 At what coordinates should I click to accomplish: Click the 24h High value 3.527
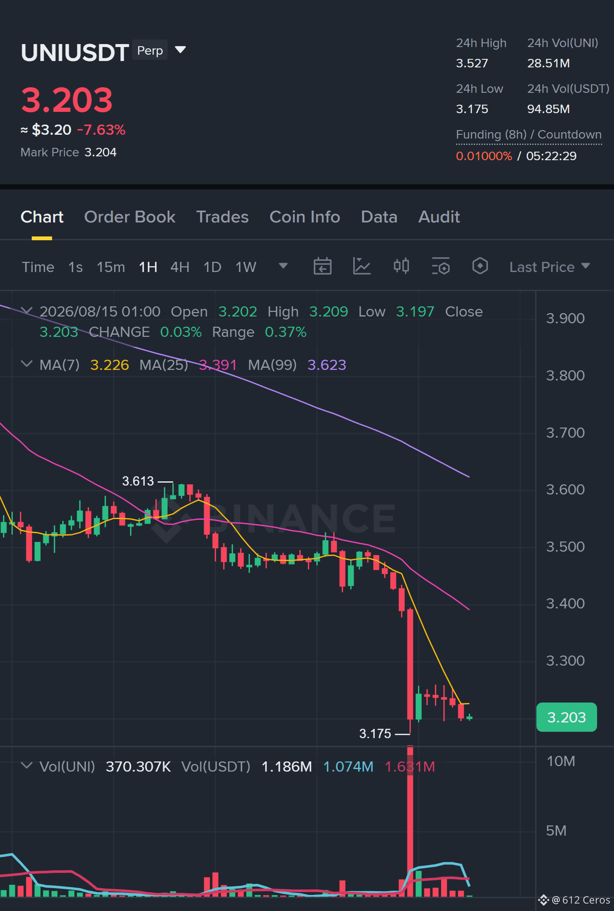tap(472, 63)
